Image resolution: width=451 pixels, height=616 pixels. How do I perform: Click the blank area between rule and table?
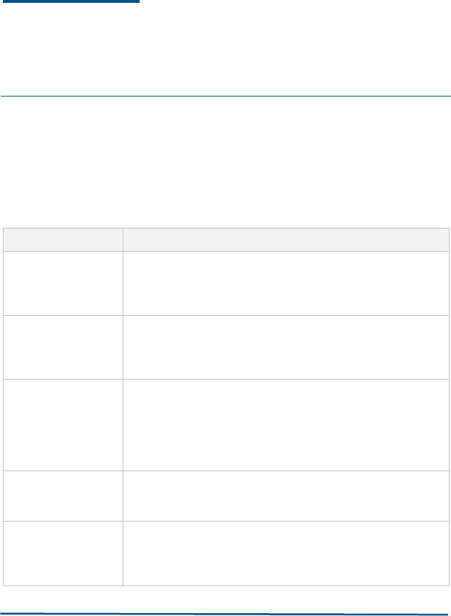[x=225, y=162]
